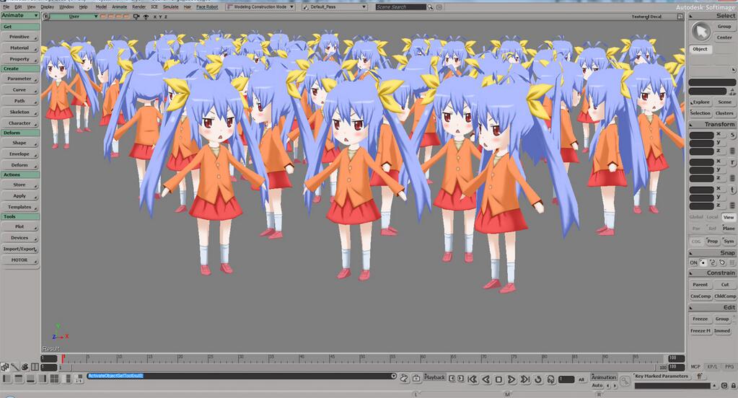738x398 pixels.
Task: Toggle Snap ON button
Action: point(694,262)
